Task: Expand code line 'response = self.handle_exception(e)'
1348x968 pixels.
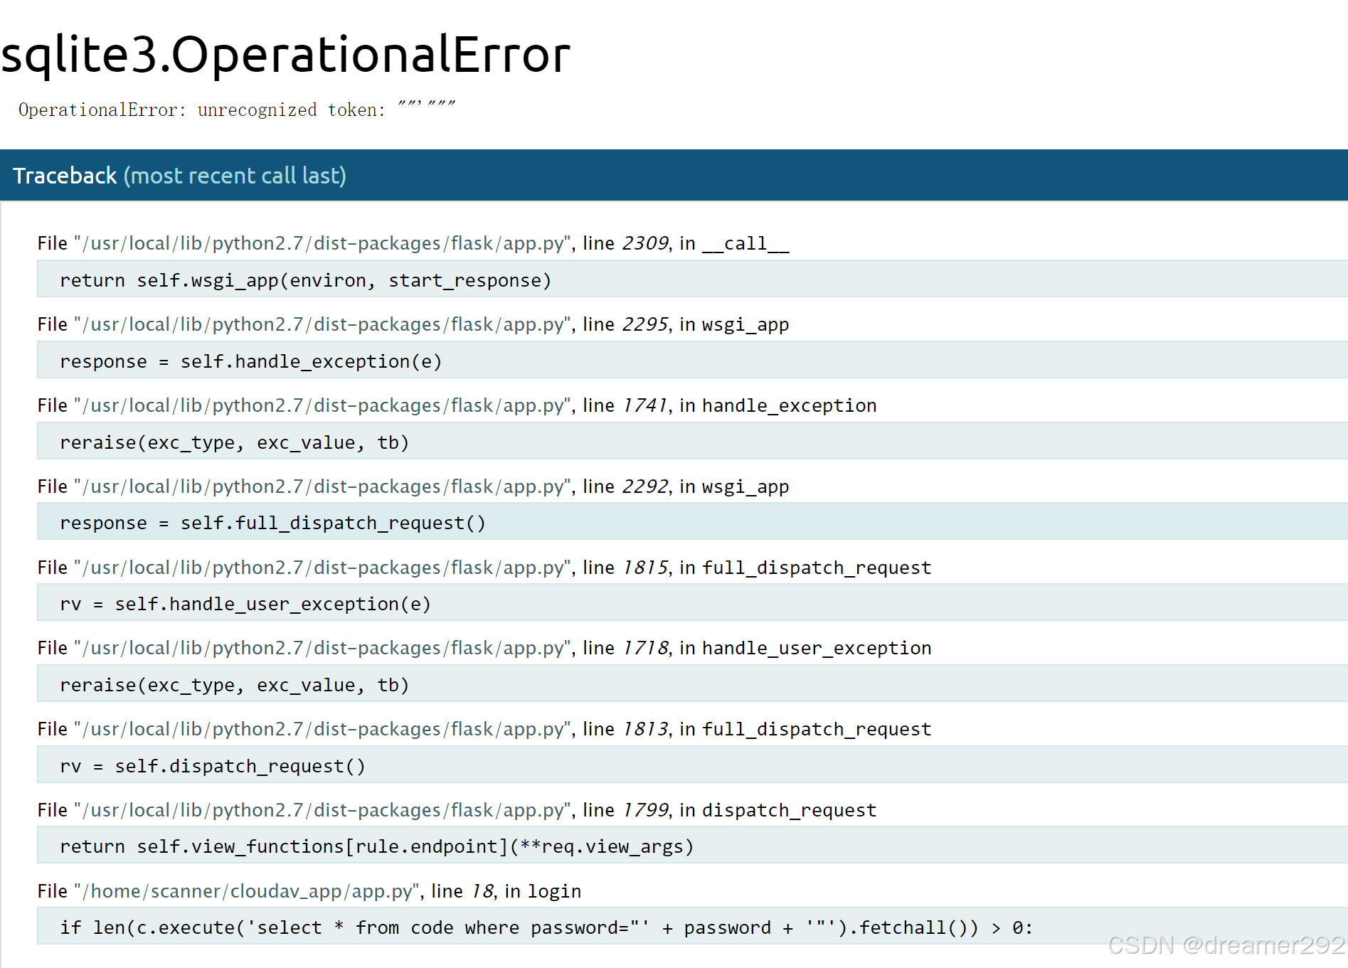Action: click(x=250, y=361)
